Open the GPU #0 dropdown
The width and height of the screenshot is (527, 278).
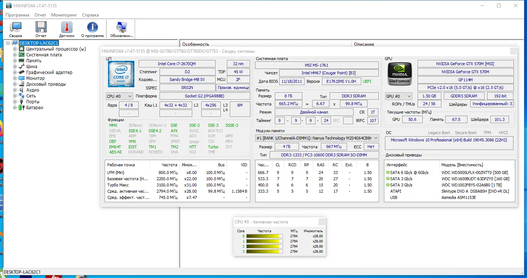(399, 96)
